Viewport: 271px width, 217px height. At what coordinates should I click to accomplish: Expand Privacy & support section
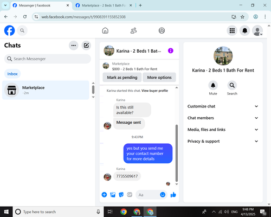click(223, 141)
